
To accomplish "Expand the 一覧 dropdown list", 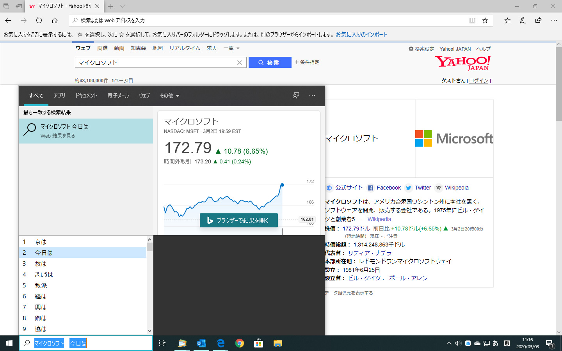I will point(231,48).
